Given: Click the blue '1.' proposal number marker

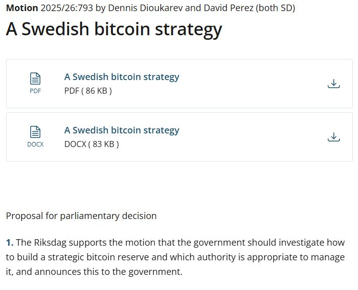Looking at the screenshot, I should [10, 243].
